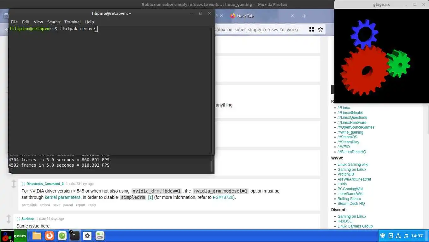Image resolution: width=429 pixels, height=242 pixels.
Task: Open the HexDSL Discord link
Action: pyautogui.click(x=344, y=221)
